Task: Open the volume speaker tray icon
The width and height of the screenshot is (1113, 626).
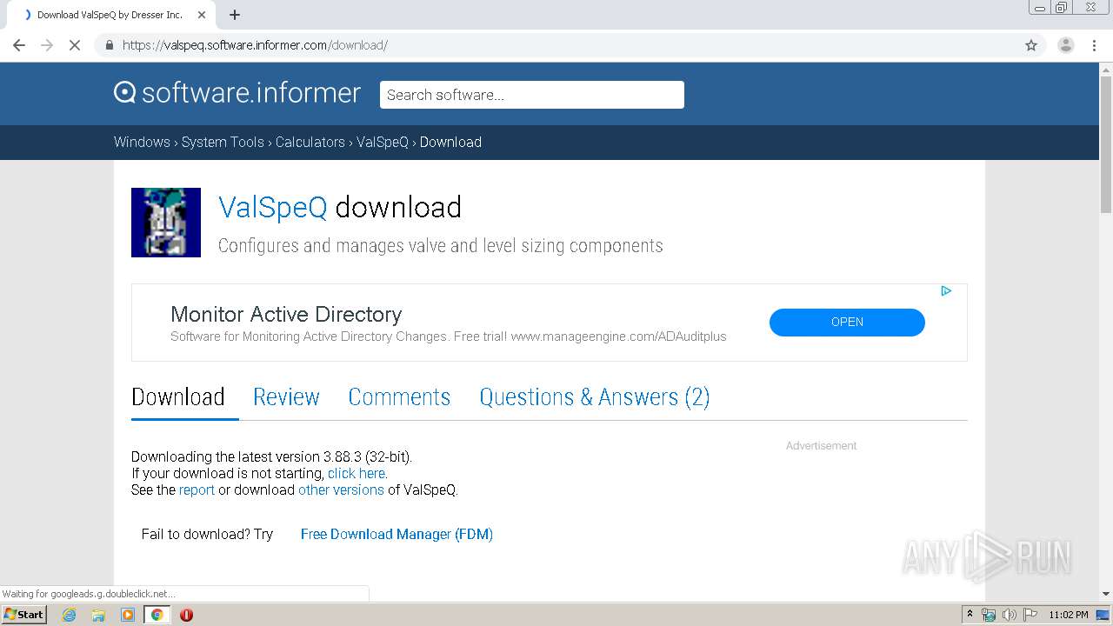Action: coord(1010,615)
